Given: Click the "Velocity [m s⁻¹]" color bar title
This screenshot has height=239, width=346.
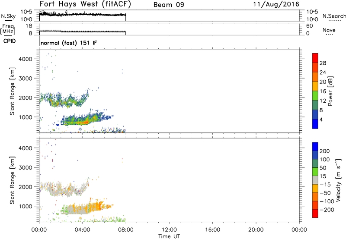Looking at the screenshot, I should [338, 180].
